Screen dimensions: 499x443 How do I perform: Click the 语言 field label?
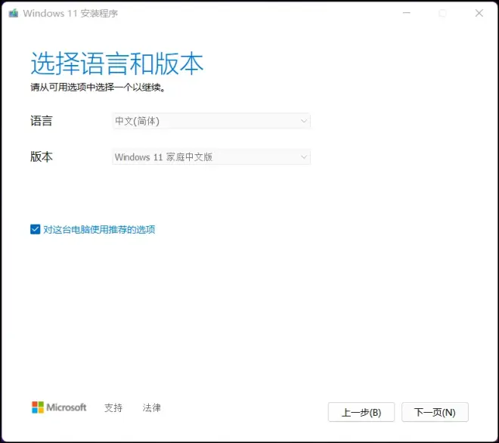pyautogui.click(x=42, y=121)
